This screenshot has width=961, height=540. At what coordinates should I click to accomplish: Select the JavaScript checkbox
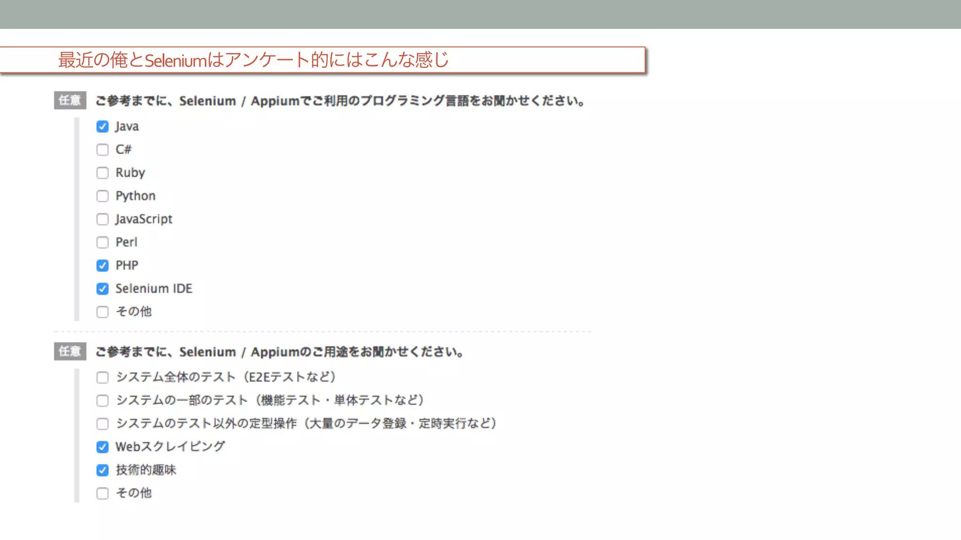[102, 219]
